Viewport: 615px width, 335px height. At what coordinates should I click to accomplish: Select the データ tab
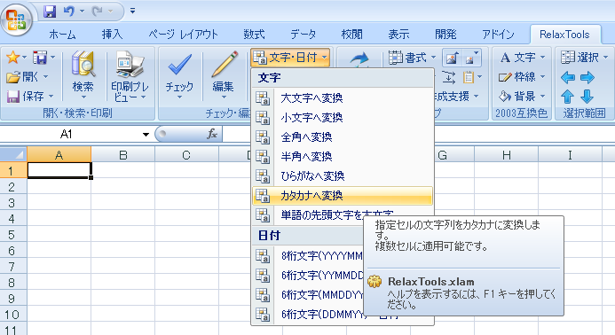click(x=304, y=35)
